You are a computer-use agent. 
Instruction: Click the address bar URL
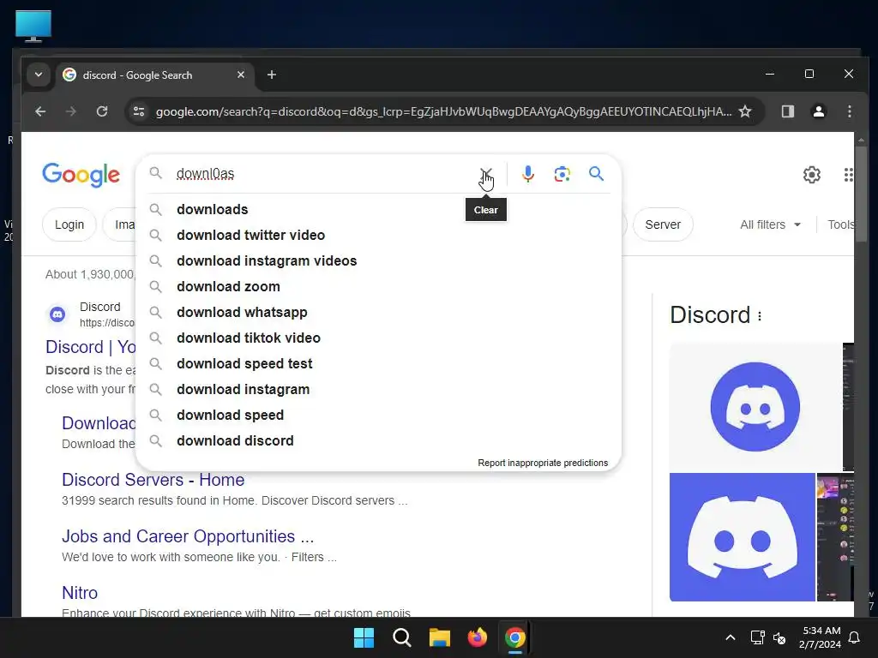coord(443,111)
